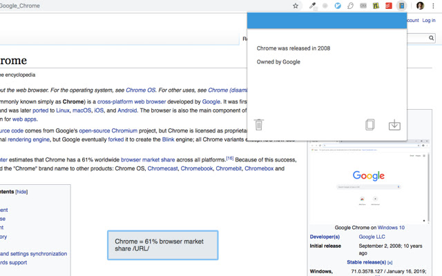The image size is (442, 276).
Task: Follow the ported link
Action: coord(40,110)
